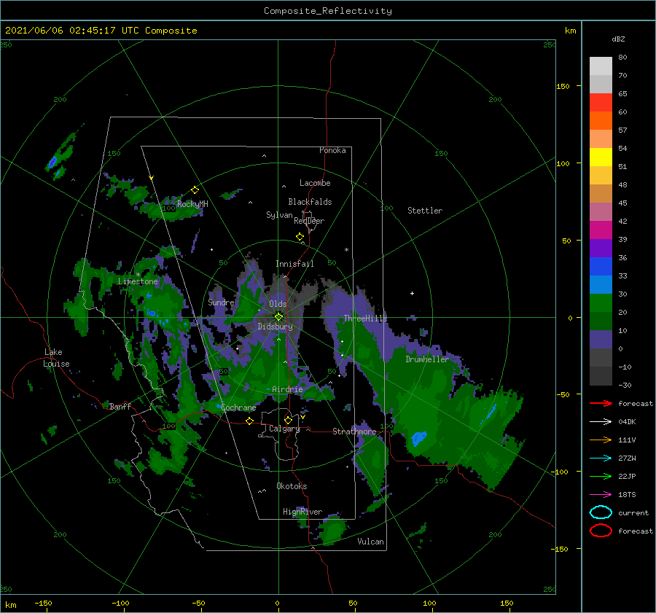Click the orange 111V arrow in legend

tap(601, 440)
